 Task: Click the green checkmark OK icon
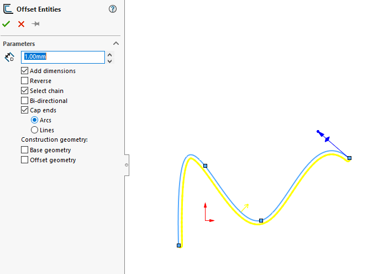point(6,24)
